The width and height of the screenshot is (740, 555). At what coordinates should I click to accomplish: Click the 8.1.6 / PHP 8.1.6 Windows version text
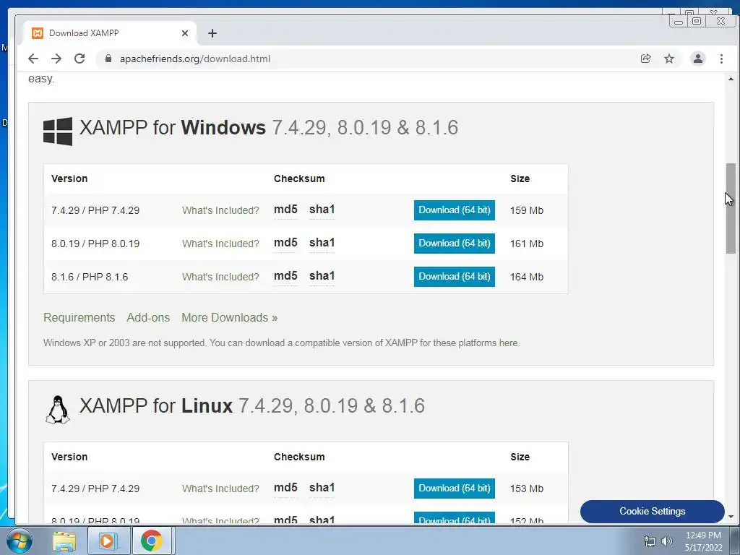pos(90,277)
